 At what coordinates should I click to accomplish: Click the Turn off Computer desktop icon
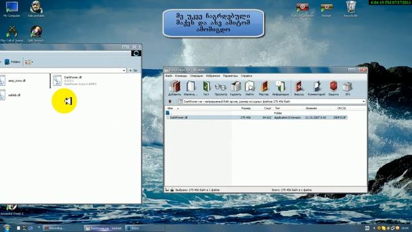pos(303,10)
